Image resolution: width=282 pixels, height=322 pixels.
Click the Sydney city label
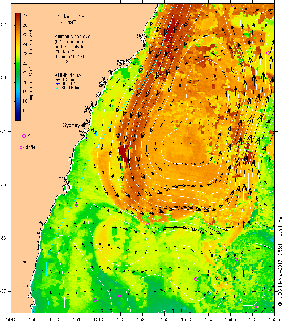[x=71, y=125]
